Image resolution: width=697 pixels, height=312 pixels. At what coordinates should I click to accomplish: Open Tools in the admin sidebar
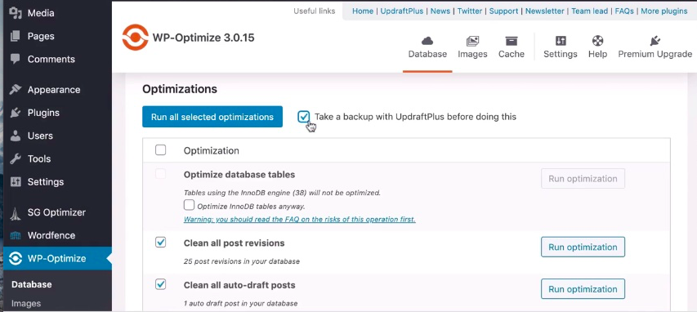39,158
